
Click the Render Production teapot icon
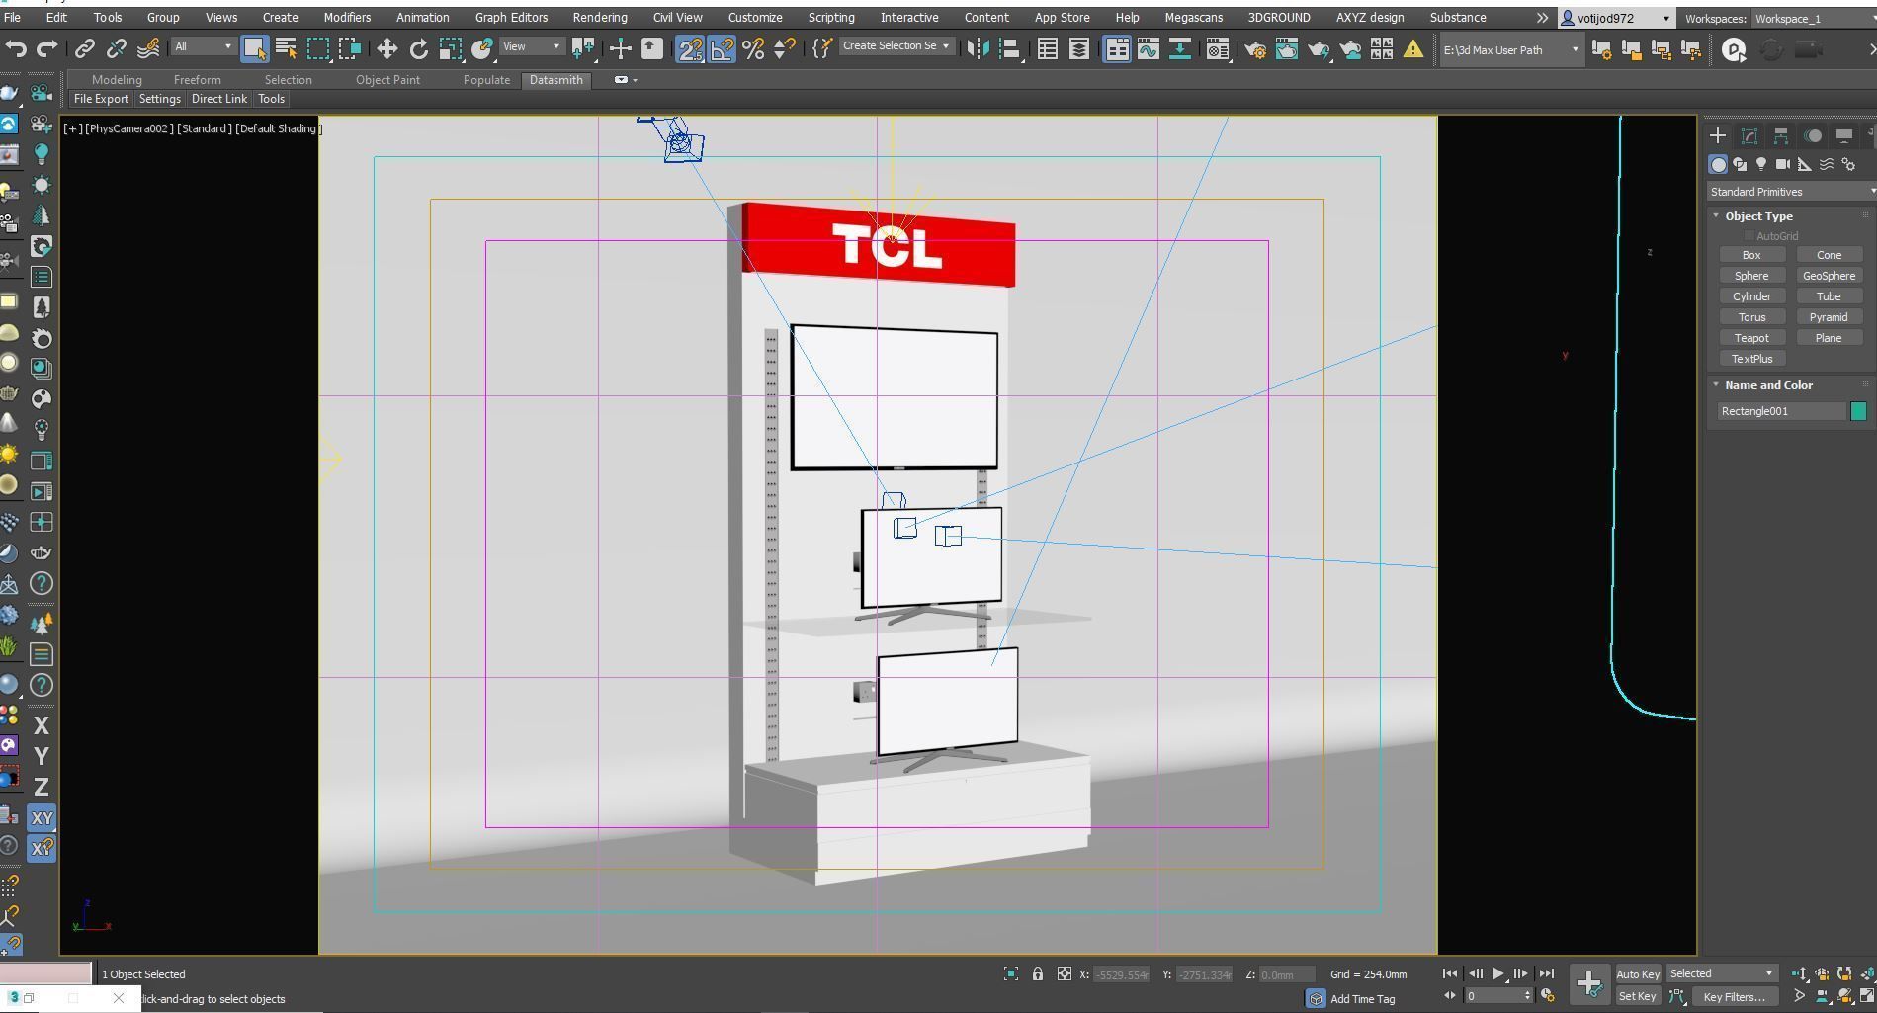1318,48
